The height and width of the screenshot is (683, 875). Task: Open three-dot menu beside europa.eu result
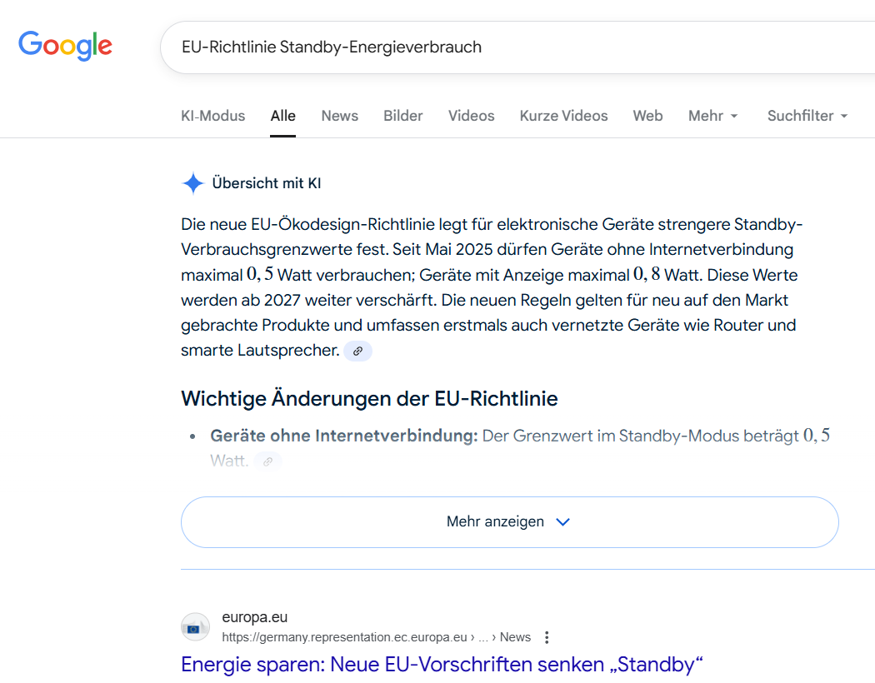coord(547,637)
